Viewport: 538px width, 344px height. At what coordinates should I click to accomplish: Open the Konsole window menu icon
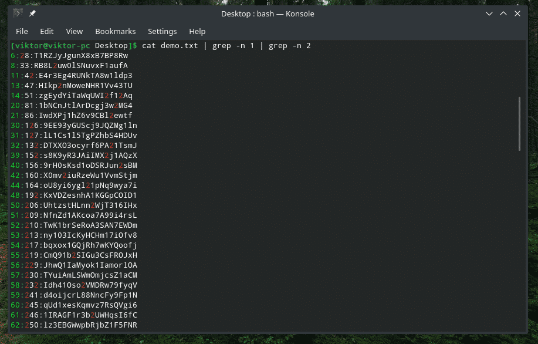click(x=18, y=14)
